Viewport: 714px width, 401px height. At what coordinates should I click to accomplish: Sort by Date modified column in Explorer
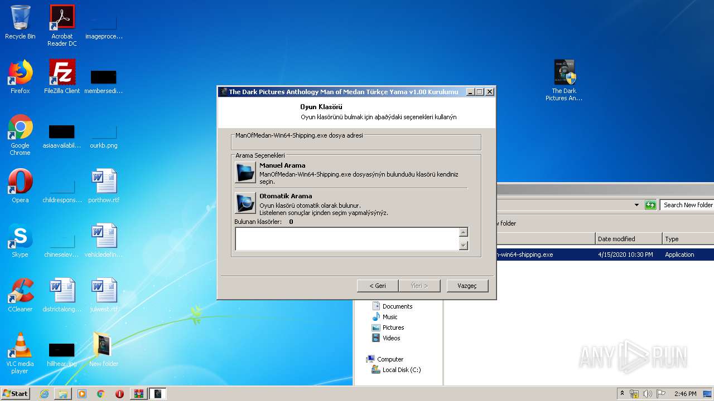pyautogui.click(x=629, y=239)
